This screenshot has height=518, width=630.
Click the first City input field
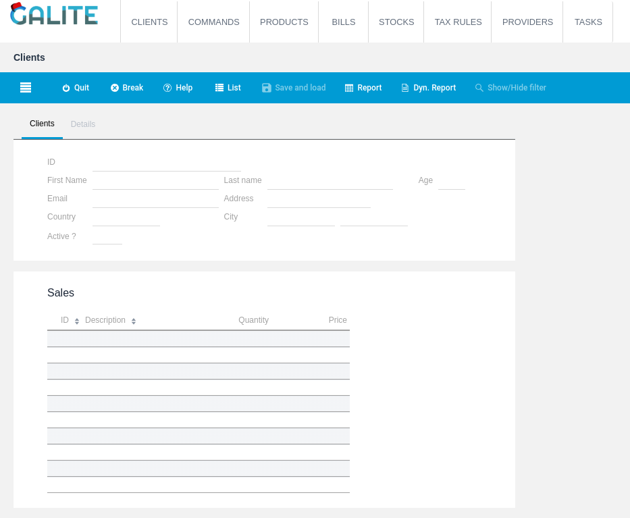tap(301, 217)
